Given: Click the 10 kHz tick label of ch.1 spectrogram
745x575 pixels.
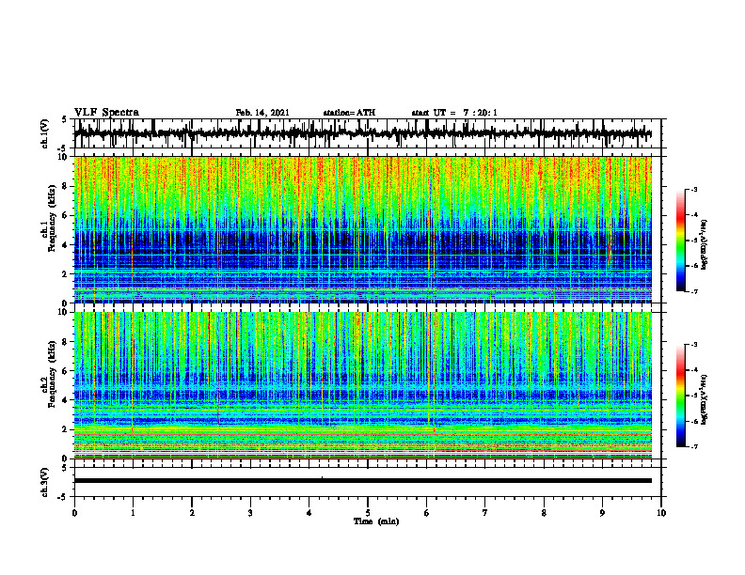Looking at the screenshot, I should tap(64, 157).
